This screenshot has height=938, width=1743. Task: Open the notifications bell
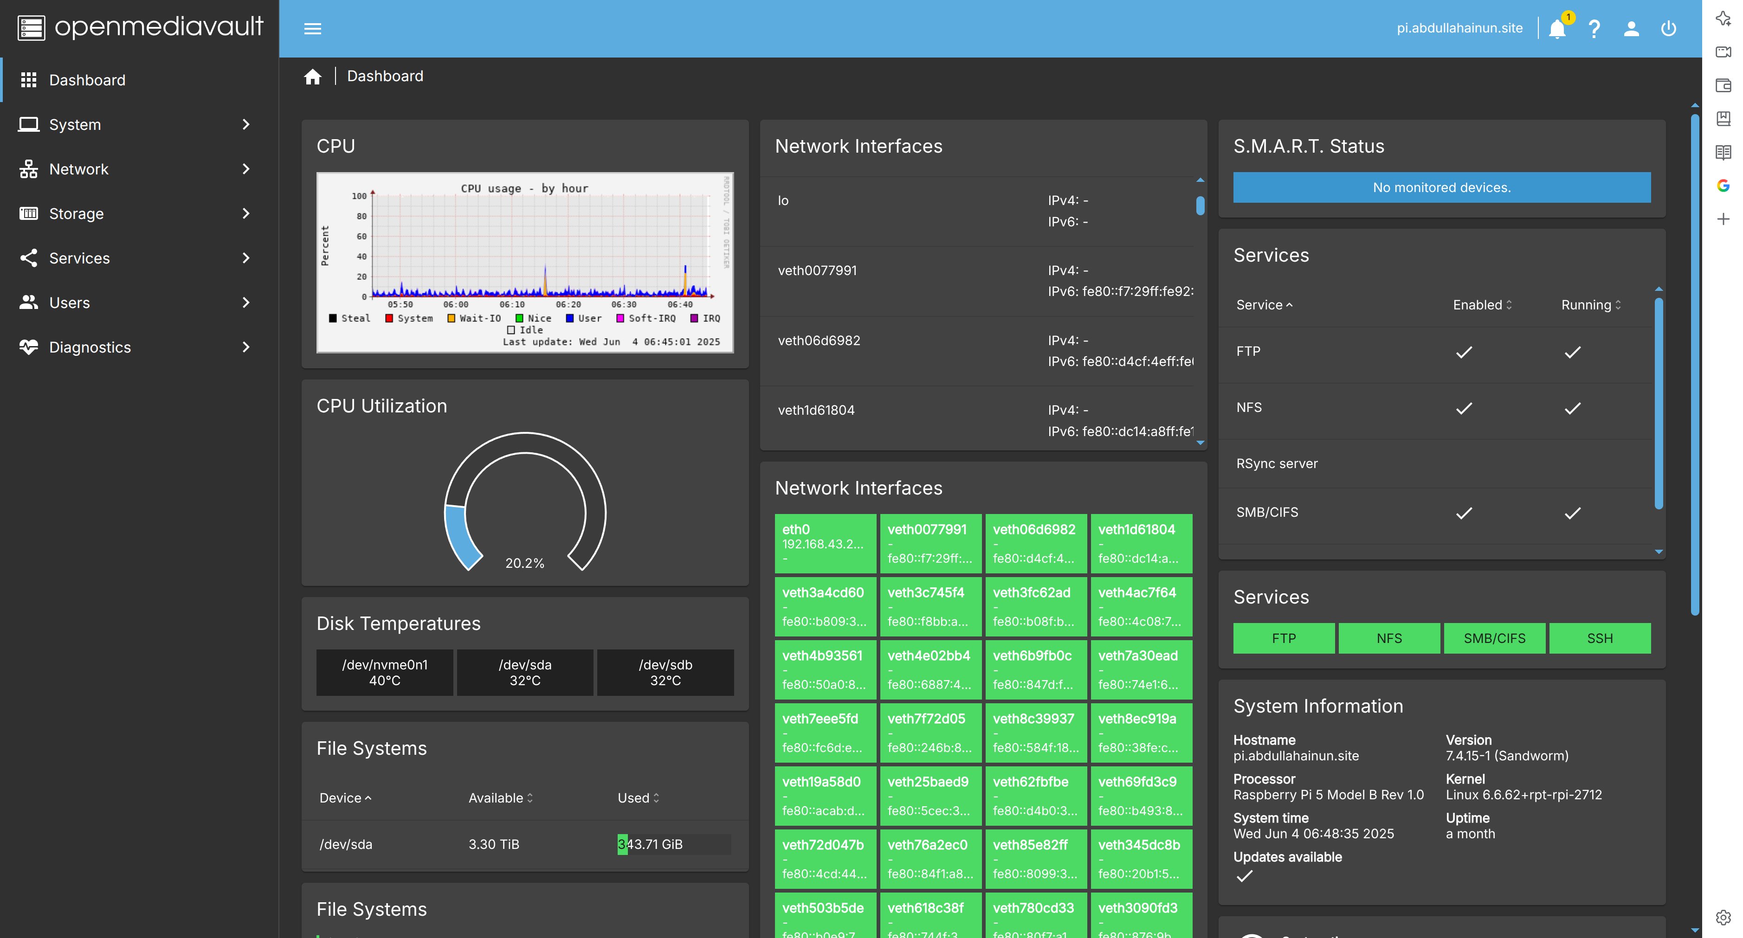click(x=1556, y=28)
